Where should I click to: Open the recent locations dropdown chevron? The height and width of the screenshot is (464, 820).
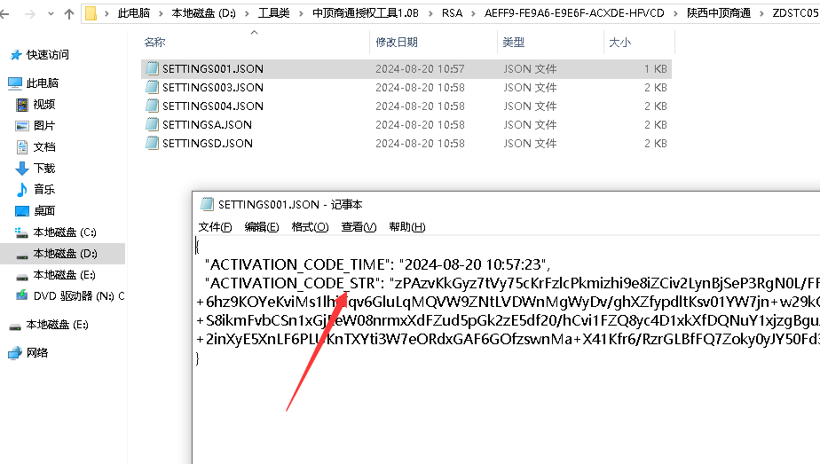(50, 13)
